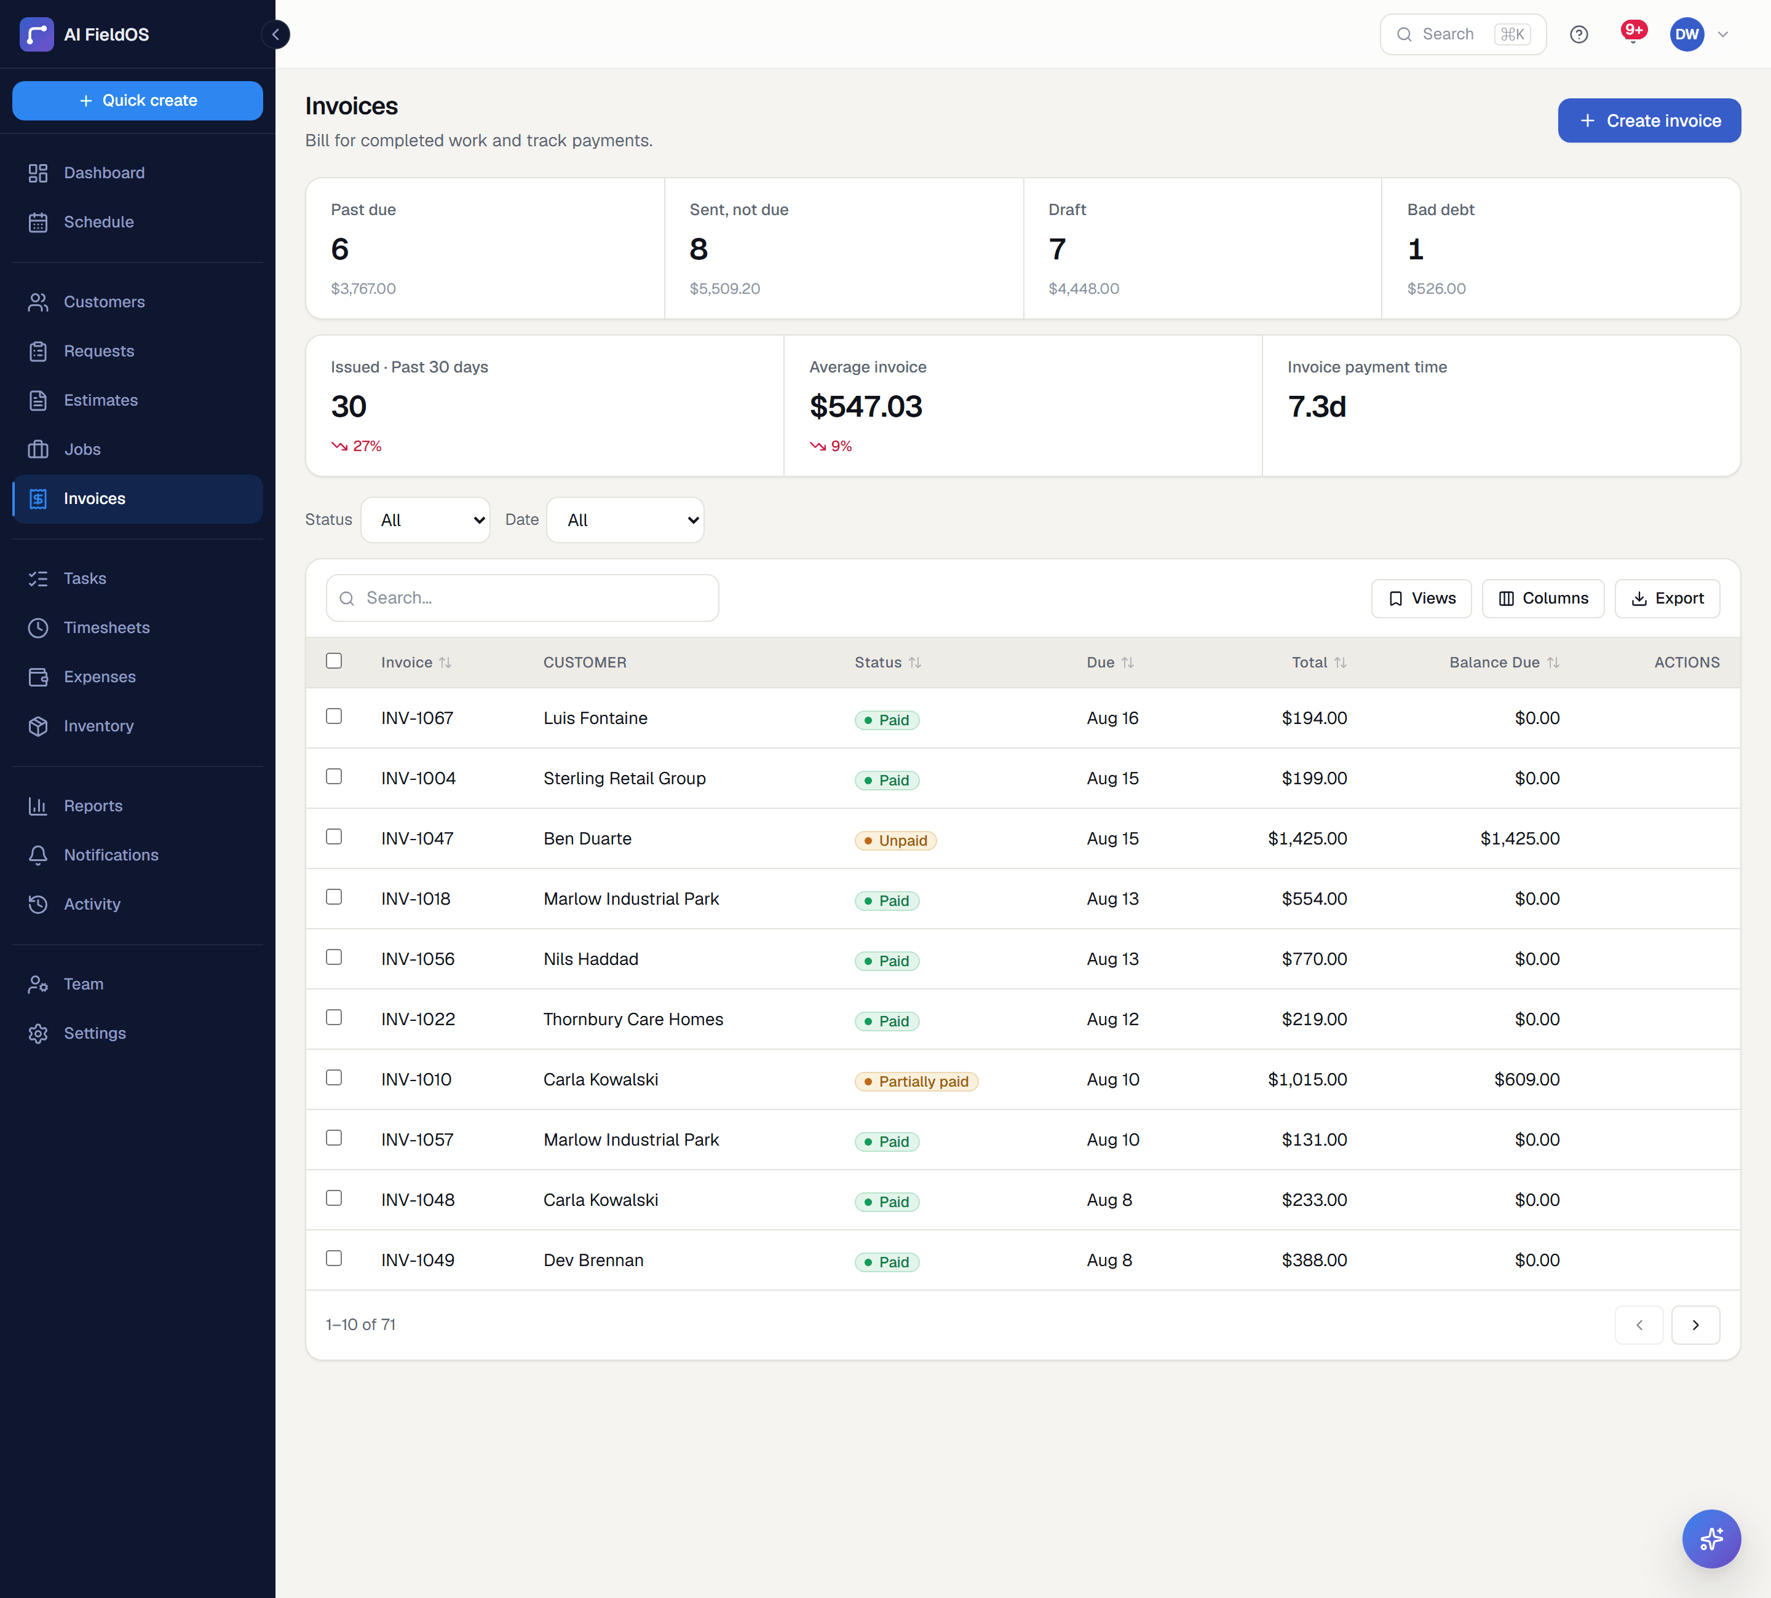Launch the AI assistant sparkle button
Viewport: 1771px width, 1598px height.
pyautogui.click(x=1710, y=1538)
